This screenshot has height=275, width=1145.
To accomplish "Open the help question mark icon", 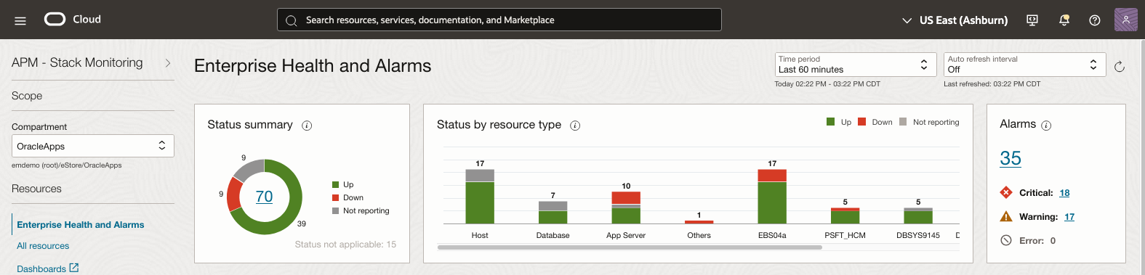I will click(x=1095, y=20).
